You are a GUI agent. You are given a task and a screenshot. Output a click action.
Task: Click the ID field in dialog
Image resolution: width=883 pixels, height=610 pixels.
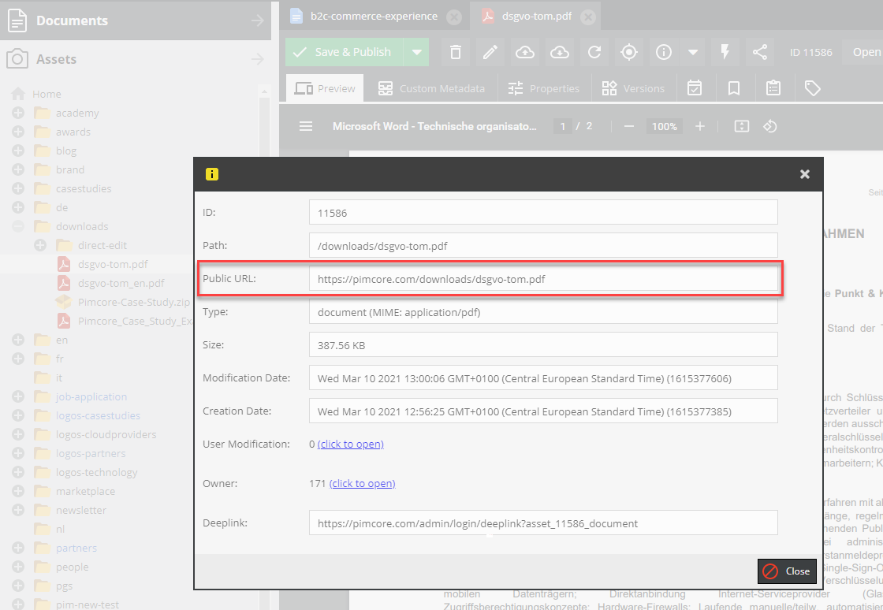click(x=543, y=213)
